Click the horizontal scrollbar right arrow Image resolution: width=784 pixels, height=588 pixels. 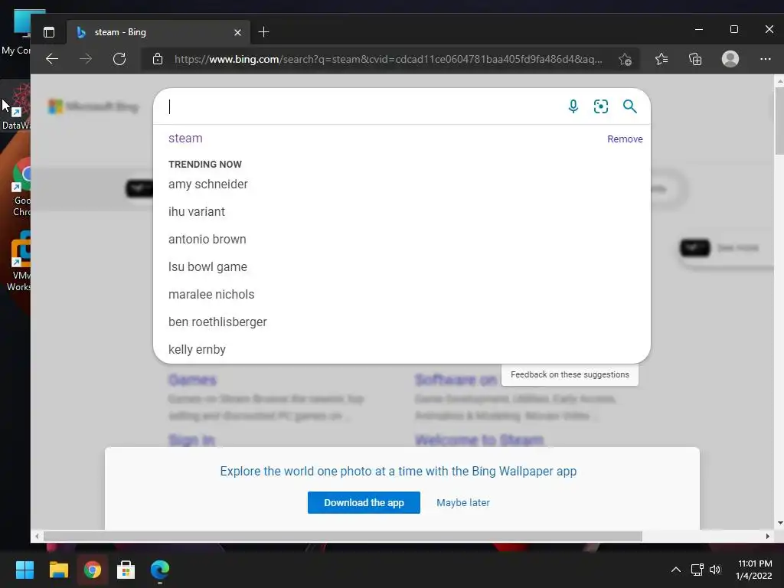(x=767, y=537)
